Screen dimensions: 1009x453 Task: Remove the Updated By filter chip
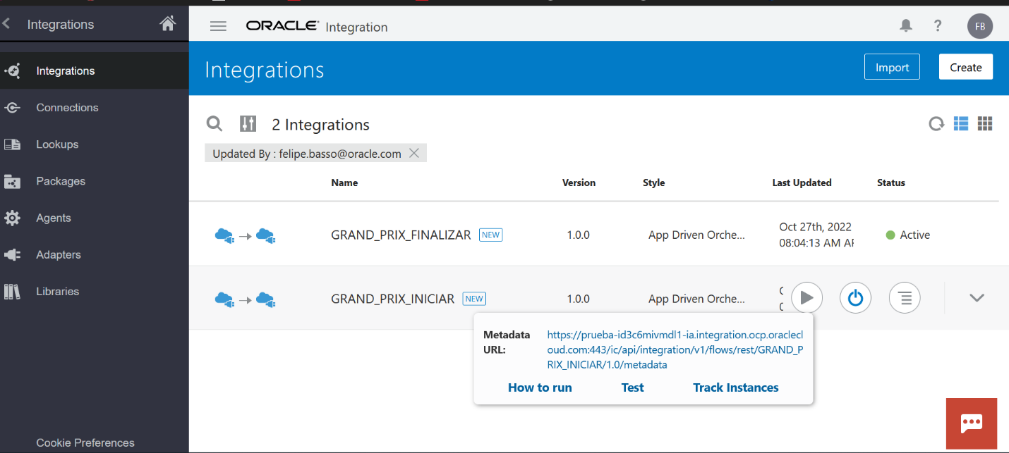[x=414, y=153]
